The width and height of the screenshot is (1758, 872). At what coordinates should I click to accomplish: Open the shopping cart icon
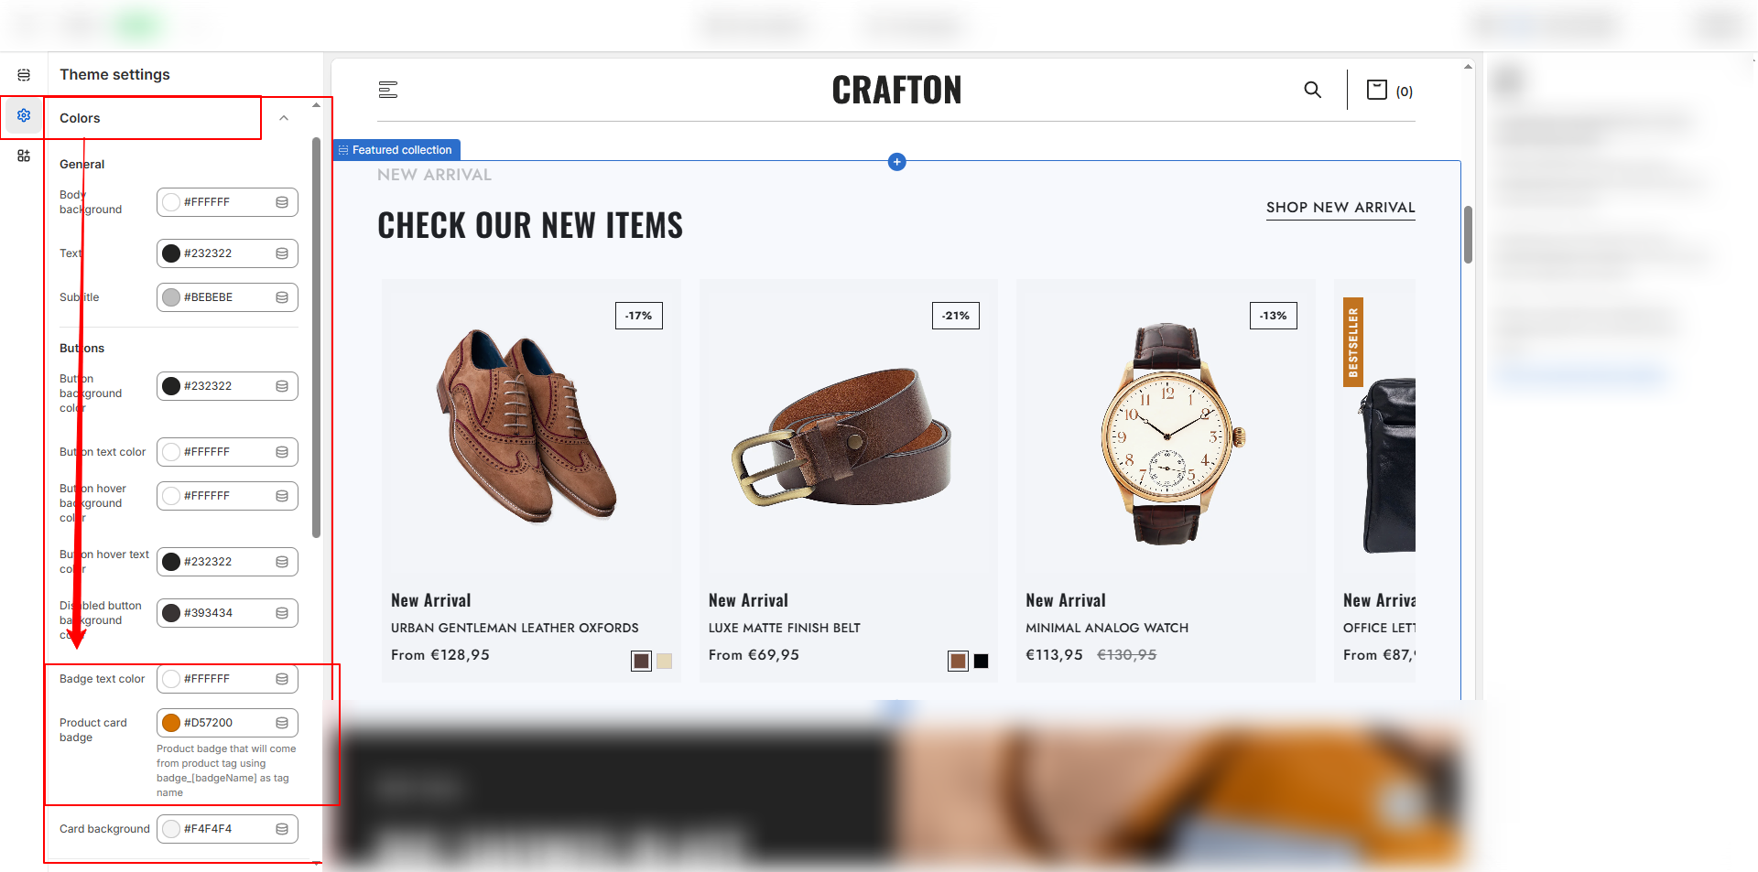1376,90
